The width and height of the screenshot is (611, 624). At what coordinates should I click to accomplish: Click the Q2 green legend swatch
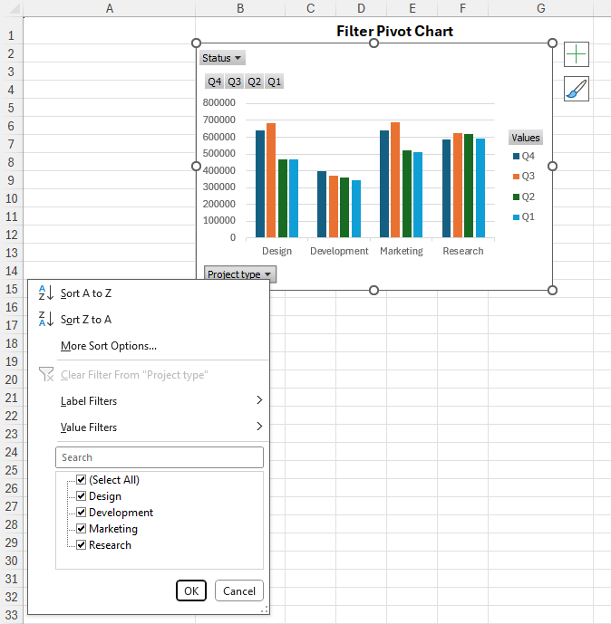(x=516, y=197)
